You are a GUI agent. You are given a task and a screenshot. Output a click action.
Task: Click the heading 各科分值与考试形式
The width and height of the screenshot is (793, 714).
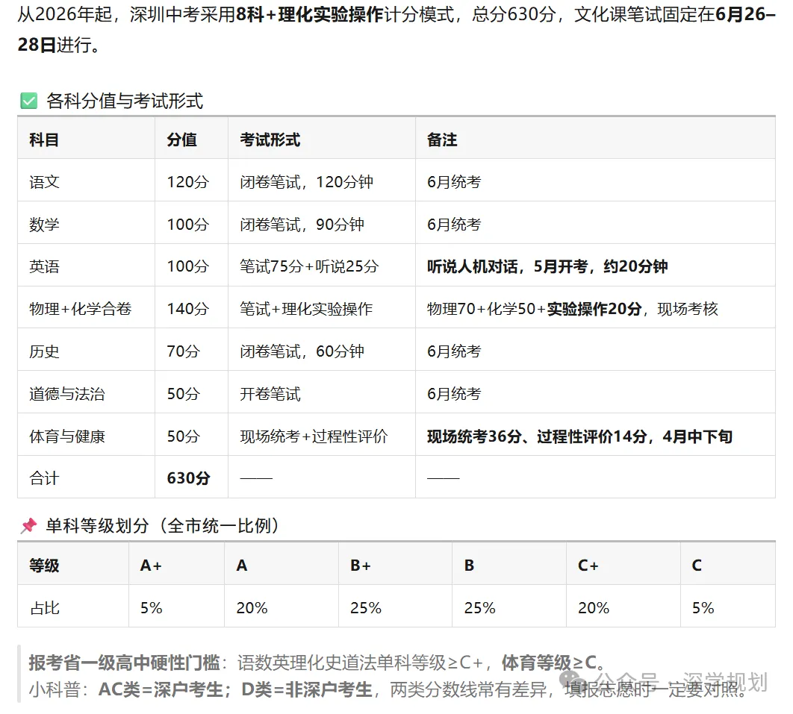click(x=125, y=101)
